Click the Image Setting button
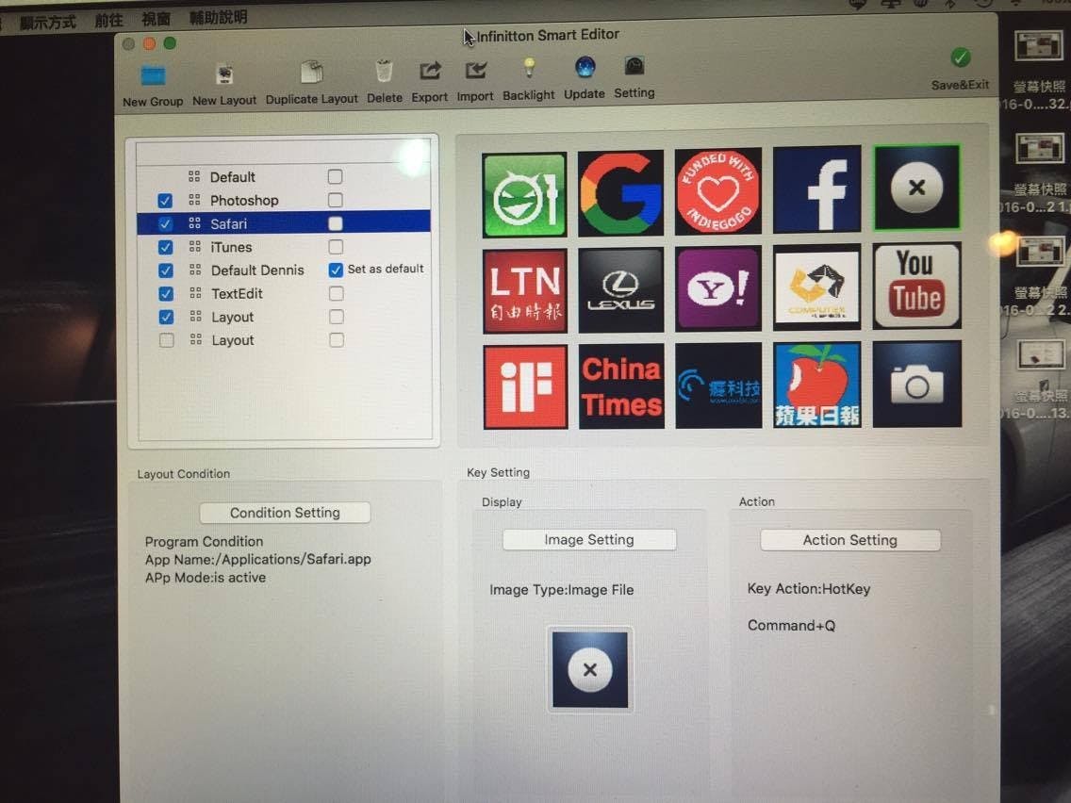The height and width of the screenshot is (803, 1071). [x=589, y=539]
